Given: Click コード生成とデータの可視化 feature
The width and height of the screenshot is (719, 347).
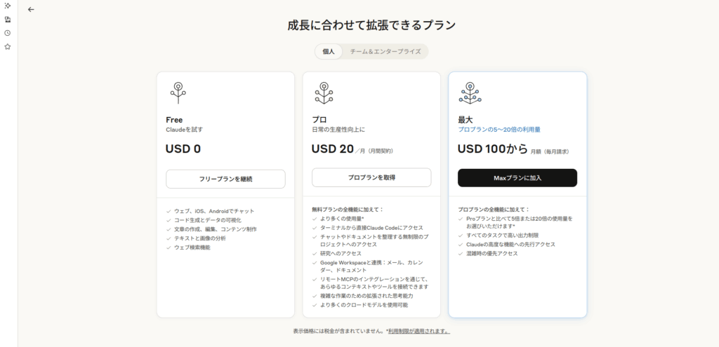Looking at the screenshot, I should (x=208, y=220).
